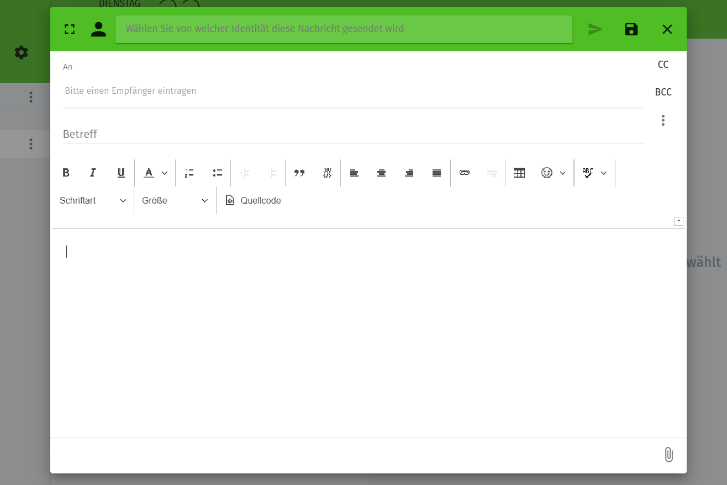Open more options menu below BCC

pyautogui.click(x=663, y=120)
